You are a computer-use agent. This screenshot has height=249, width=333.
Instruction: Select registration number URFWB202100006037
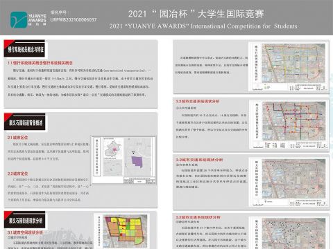(x=74, y=20)
